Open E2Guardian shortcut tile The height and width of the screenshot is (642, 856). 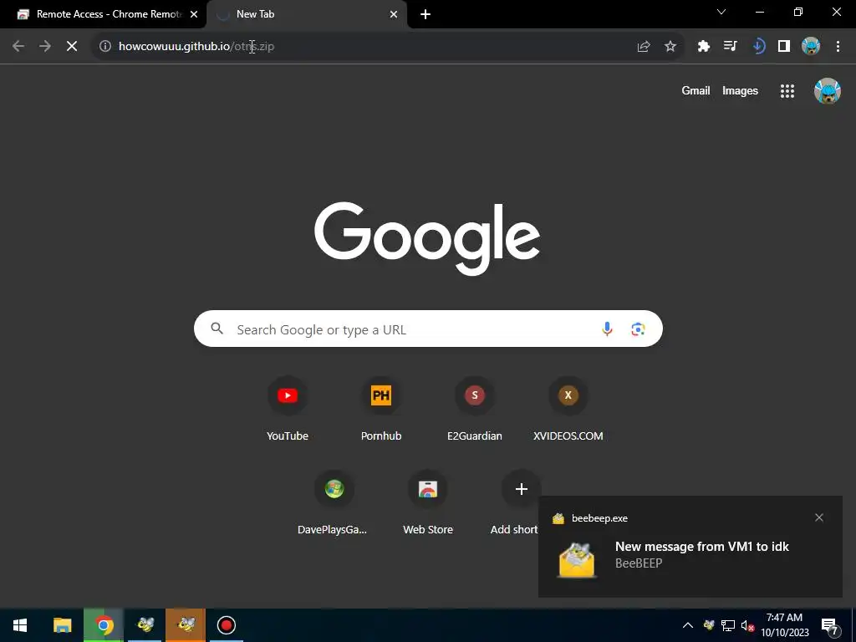click(475, 408)
